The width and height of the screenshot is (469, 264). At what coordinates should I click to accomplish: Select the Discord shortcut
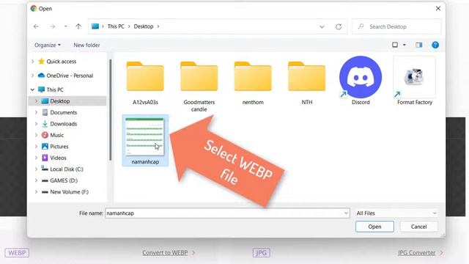point(361,81)
